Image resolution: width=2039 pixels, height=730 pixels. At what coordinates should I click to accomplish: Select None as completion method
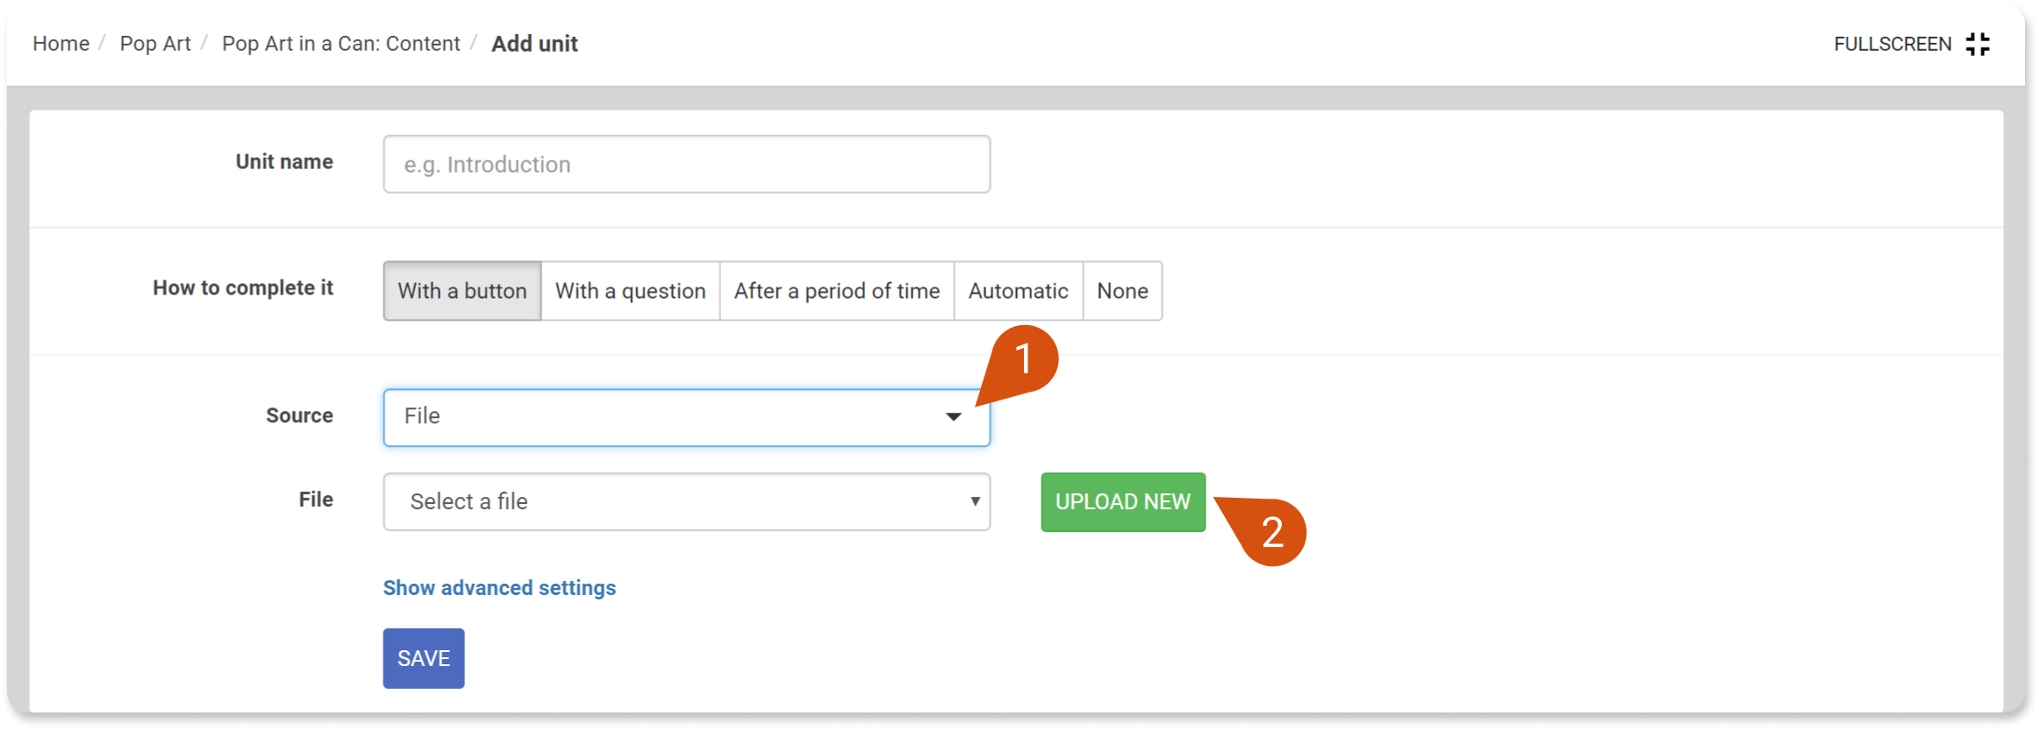[x=1123, y=291]
